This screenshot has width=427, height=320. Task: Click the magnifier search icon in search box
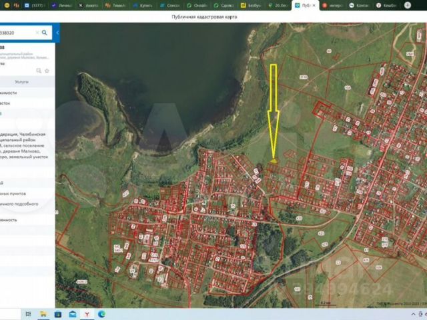45,32
